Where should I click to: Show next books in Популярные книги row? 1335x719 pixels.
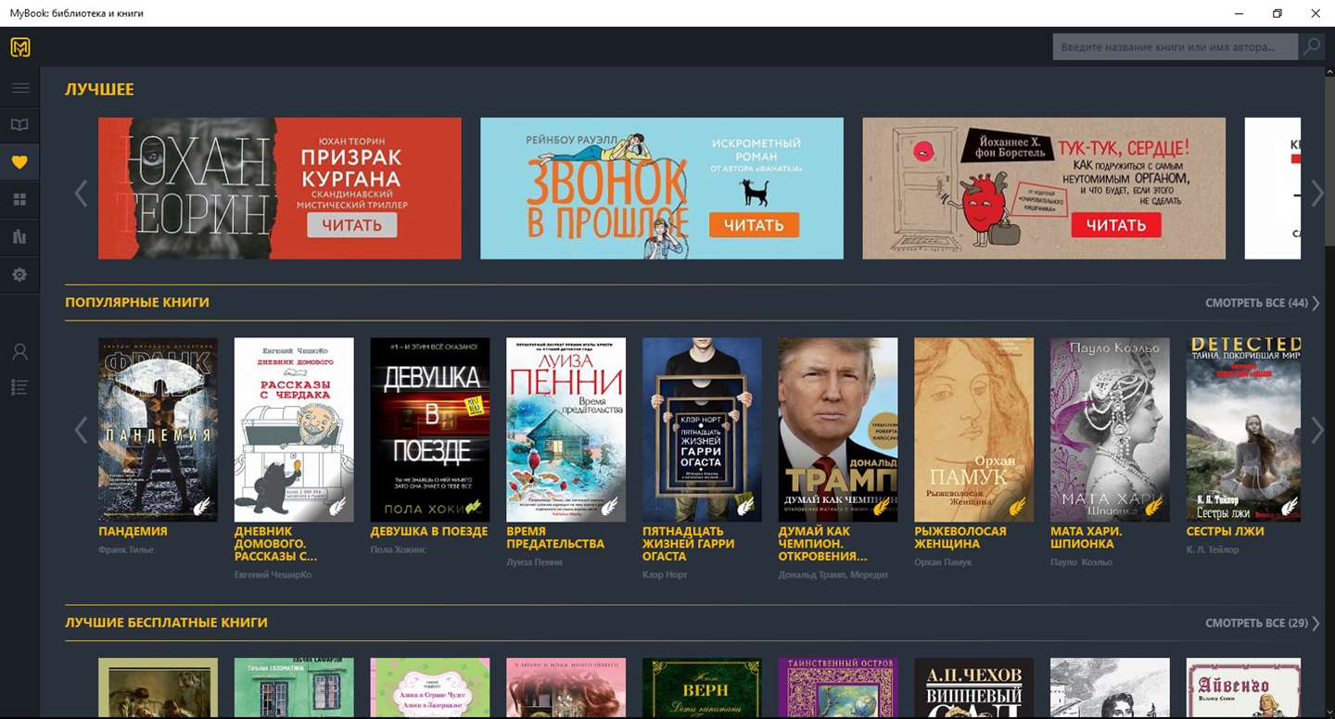1316,430
